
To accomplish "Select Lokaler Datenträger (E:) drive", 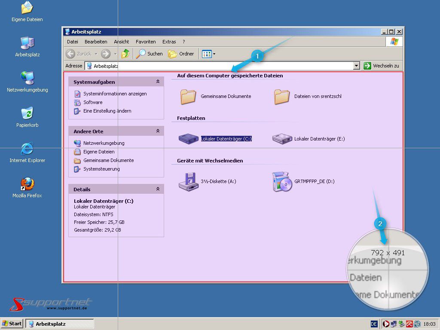I will coord(282,138).
